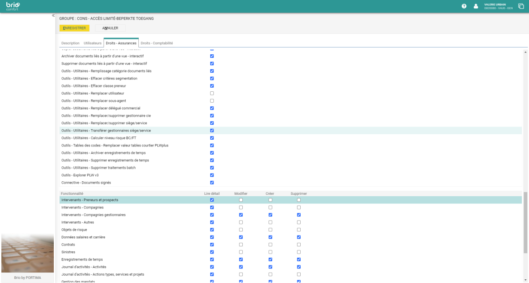Uncheck Archiver documents liés à partir d'une vue
The width and height of the screenshot is (529, 283).
coord(212,57)
